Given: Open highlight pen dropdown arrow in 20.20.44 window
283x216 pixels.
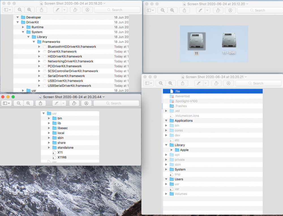Looking at the screenshot, I should [63, 103].
